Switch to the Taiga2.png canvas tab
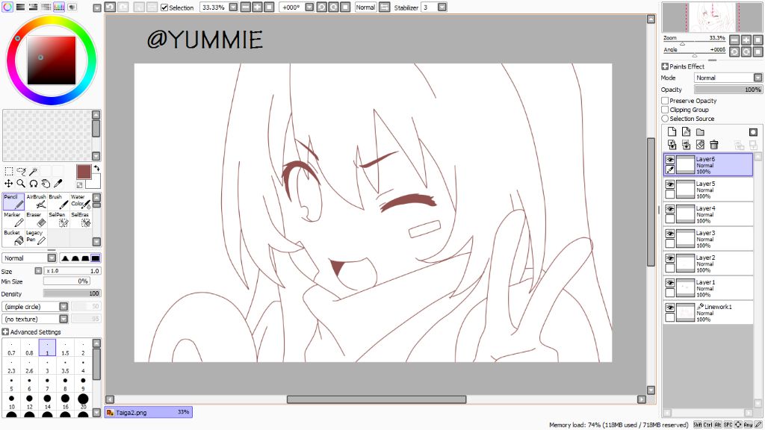 pyautogui.click(x=149, y=412)
